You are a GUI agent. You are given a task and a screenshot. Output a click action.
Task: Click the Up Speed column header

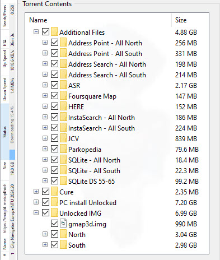(4, 62)
